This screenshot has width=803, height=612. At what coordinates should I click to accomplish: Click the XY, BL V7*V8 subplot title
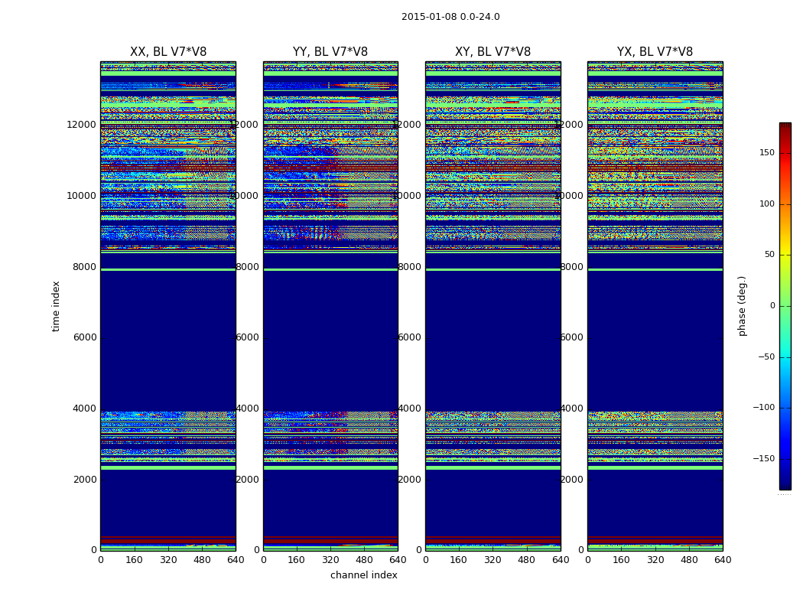click(493, 52)
